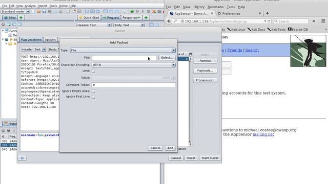Open the Firefox Bookmarks menu
The image size is (328, 184).
click(215, 7)
